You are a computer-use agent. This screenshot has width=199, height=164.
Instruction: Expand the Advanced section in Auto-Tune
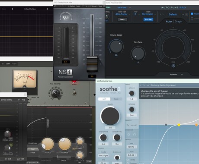click(x=176, y=74)
